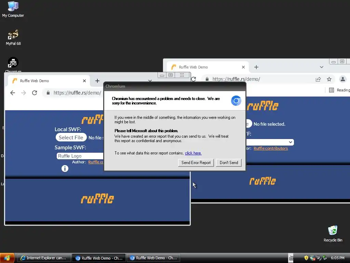Open 'click here' error report details link

pyautogui.click(x=193, y=153)
